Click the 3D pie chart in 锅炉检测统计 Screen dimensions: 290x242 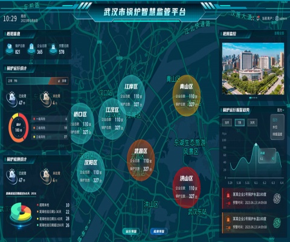(x=21, y=212)
